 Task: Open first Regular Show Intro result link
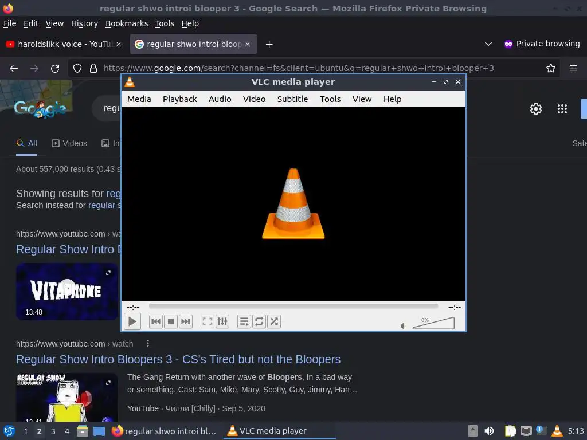pos(69,249)
